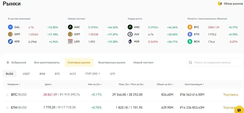This screenshot has height=113, width=244.
Task: Click ANC icon under Новый листинг
Action: (70, 27)
